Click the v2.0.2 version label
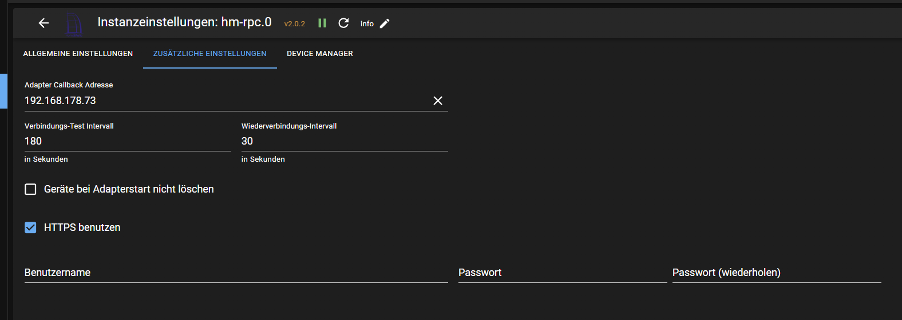The width and height of the screenshot is (902, 320). tap(295, 24)
